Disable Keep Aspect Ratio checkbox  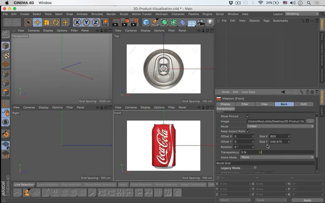click(x=248, y=131)
